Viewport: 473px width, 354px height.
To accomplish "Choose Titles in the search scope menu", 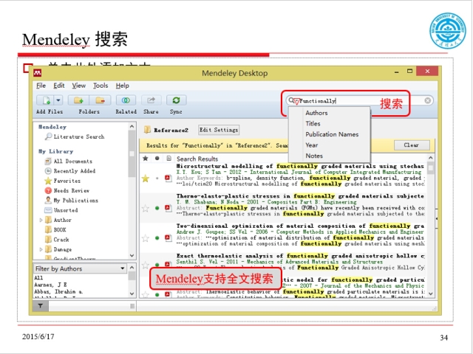I will tap(313, 124).
